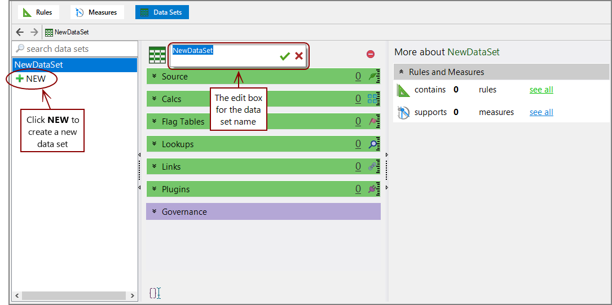Open see all link for rules

click(x=541, y=90)
